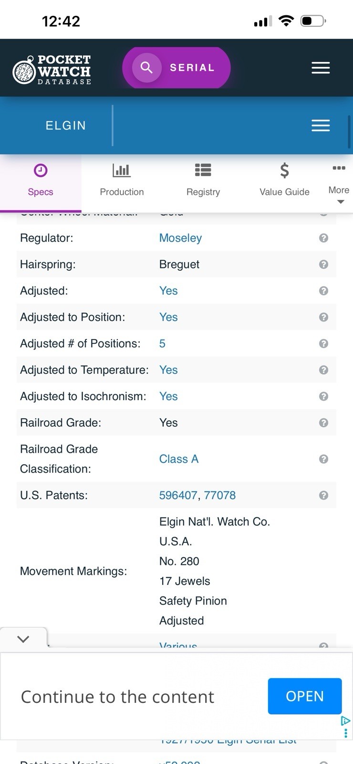
Task: Click the help icon beside Hairspring
Action: [x=323, y=264]
